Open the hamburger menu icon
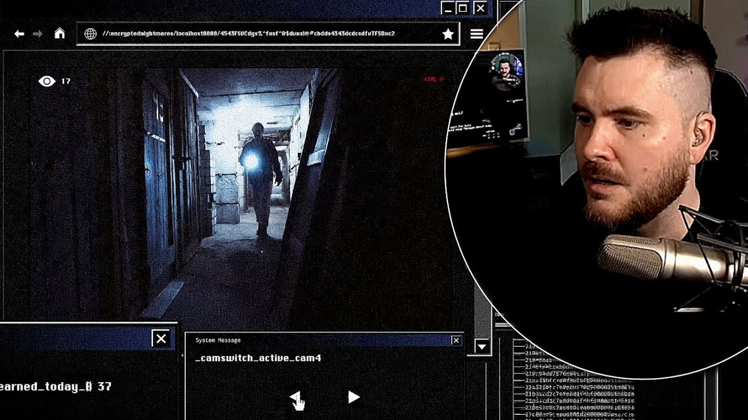This screenshot has height=420, width=748. pyautogui.click(x=477, y=34)
